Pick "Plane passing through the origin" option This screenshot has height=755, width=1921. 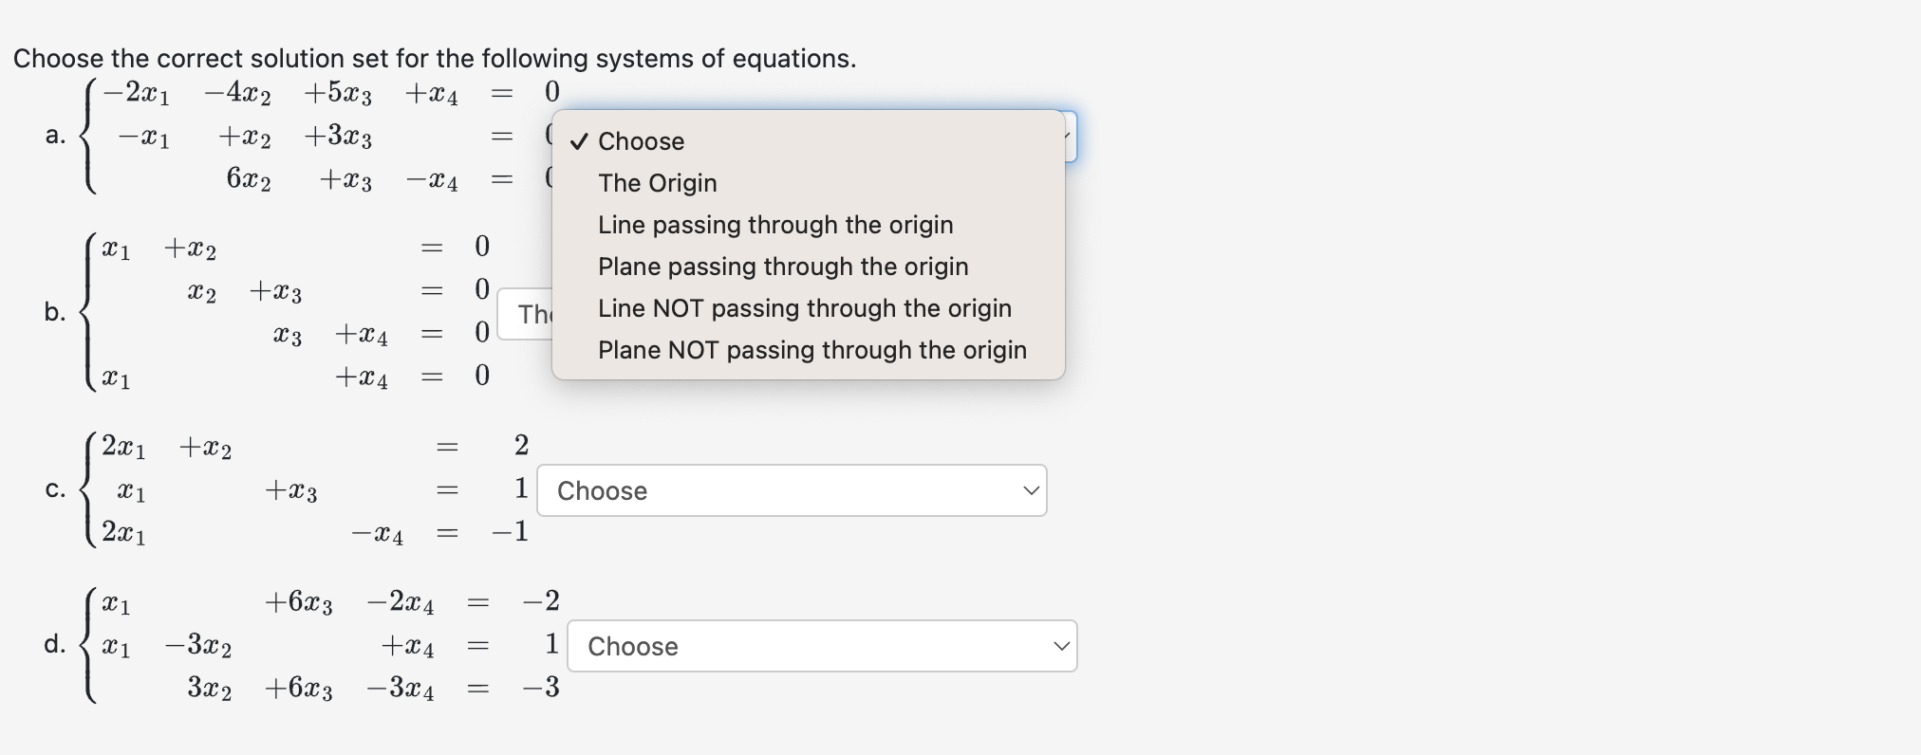(x=782, y=267)
